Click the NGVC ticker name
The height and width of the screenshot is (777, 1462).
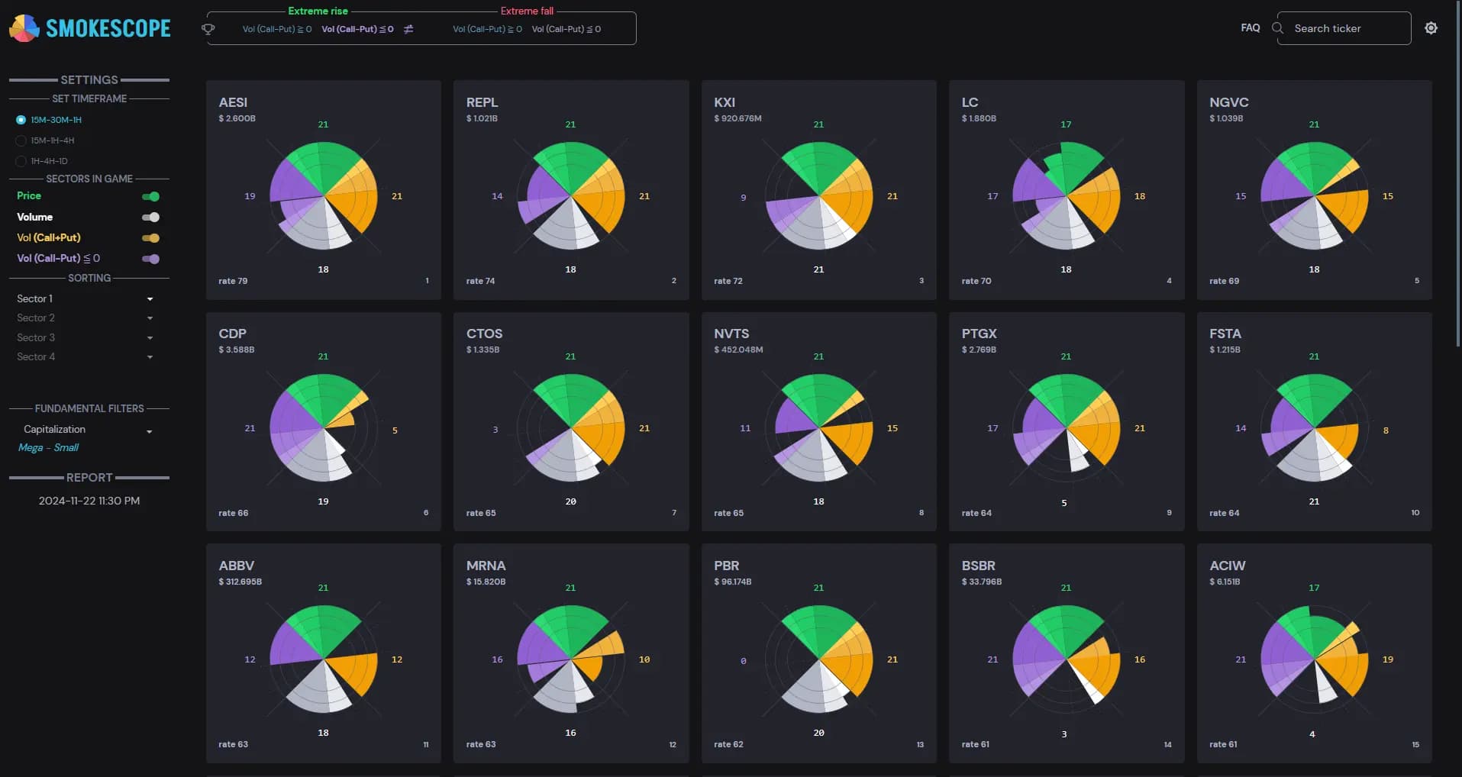click(1229, 102)
